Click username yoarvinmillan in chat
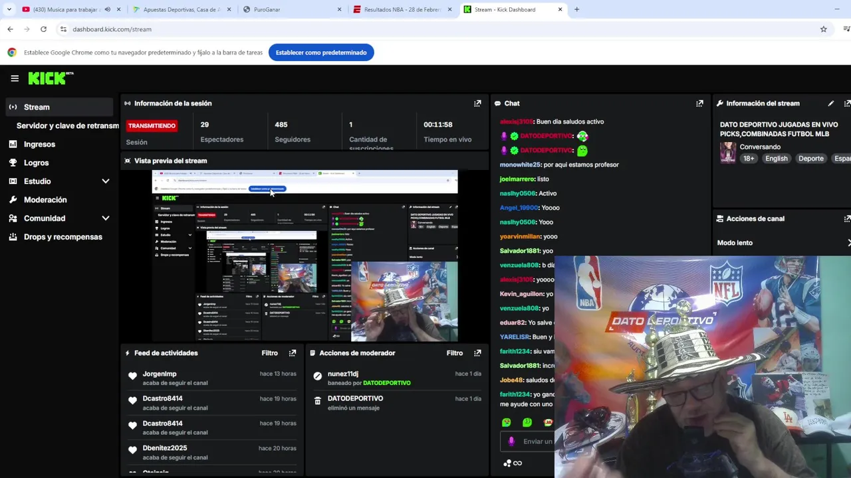Screen dimensions: 851x478 tap(520, 236)
